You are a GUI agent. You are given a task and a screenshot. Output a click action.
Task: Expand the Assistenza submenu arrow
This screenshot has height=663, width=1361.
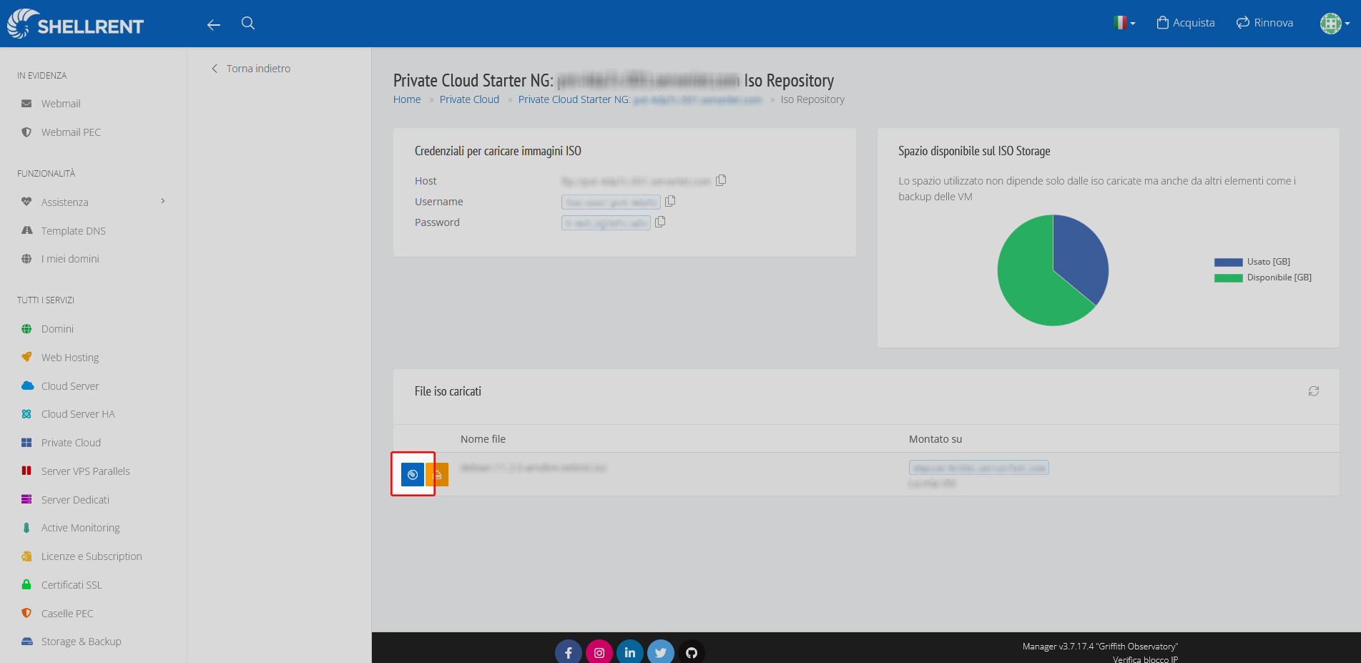(x=163, y=201)
